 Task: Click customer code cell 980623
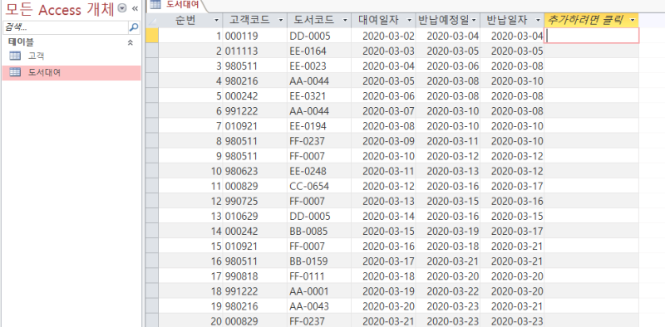pyautogui.click(x=255, y=172)
